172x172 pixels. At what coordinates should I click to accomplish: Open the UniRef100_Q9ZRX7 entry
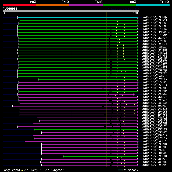(154, 94)
